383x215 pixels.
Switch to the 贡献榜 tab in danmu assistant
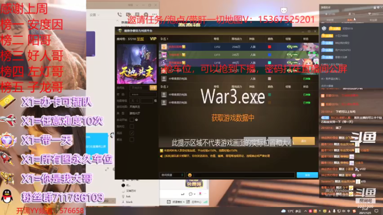(x=330, y=20)
